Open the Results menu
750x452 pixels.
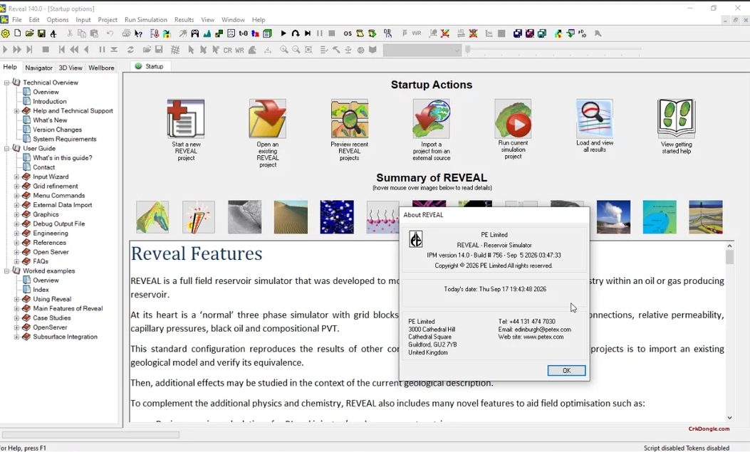(x=184, y=20)
